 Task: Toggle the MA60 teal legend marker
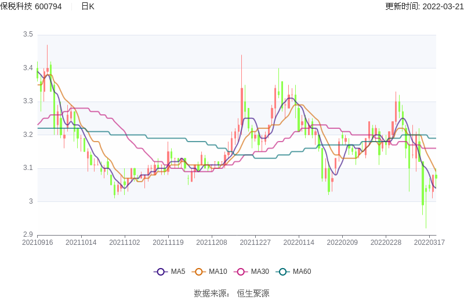pos(282,272)
